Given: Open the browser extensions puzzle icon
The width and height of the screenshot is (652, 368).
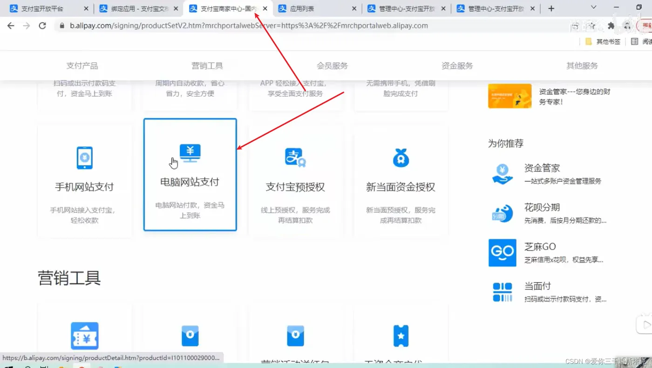Looking at the screenshot, I should (611, 26).
